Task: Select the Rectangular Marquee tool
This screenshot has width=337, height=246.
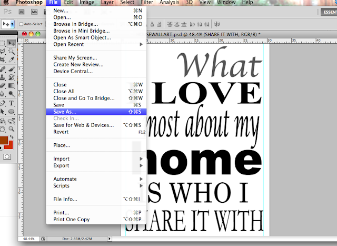Action: [x=3, y=43]
